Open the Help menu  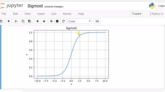point(81,14)
